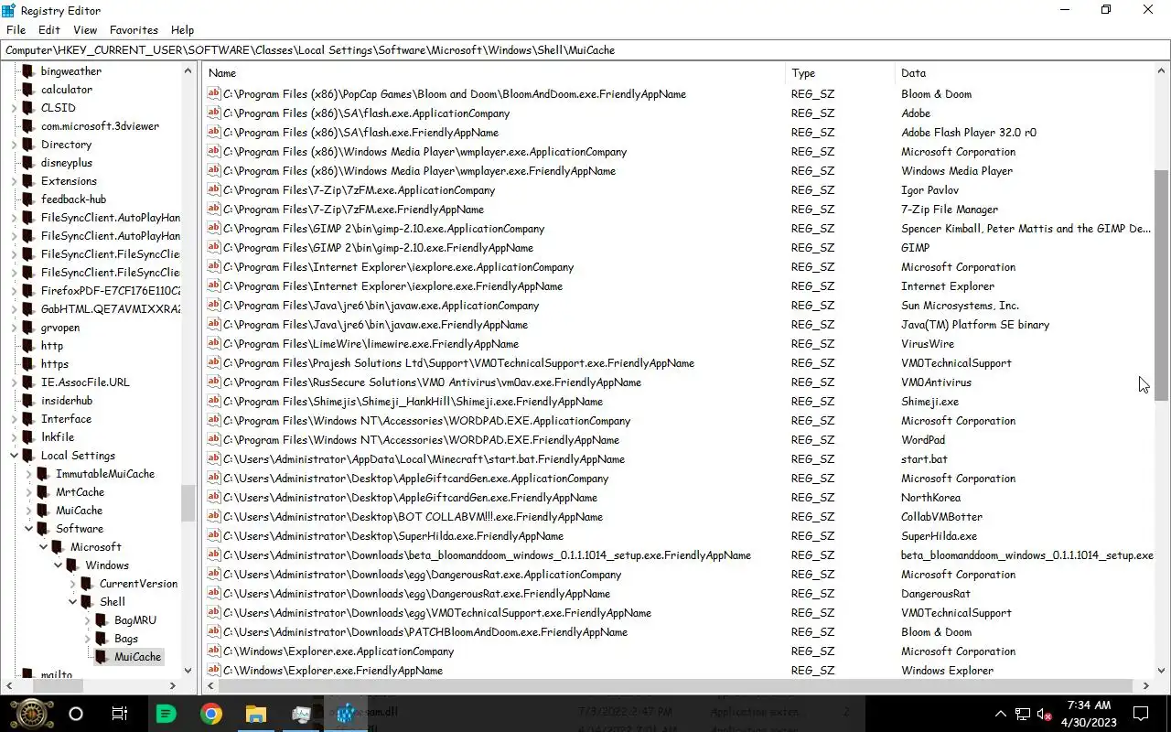Open the Help menu

tap(182, 30)
